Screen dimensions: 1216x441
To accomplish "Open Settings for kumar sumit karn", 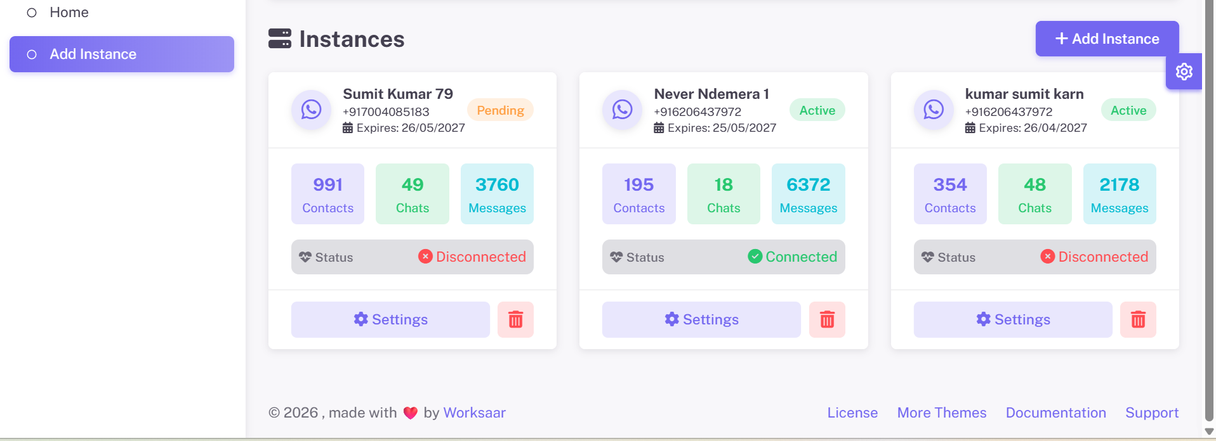I will pos(1013,319).
